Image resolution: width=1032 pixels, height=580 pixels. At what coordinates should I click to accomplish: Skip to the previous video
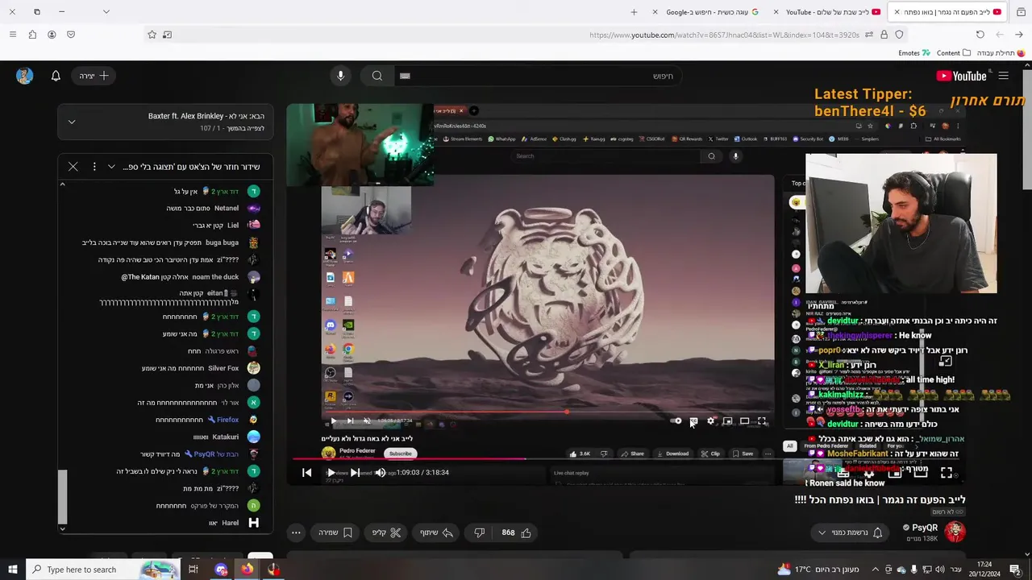306,473
